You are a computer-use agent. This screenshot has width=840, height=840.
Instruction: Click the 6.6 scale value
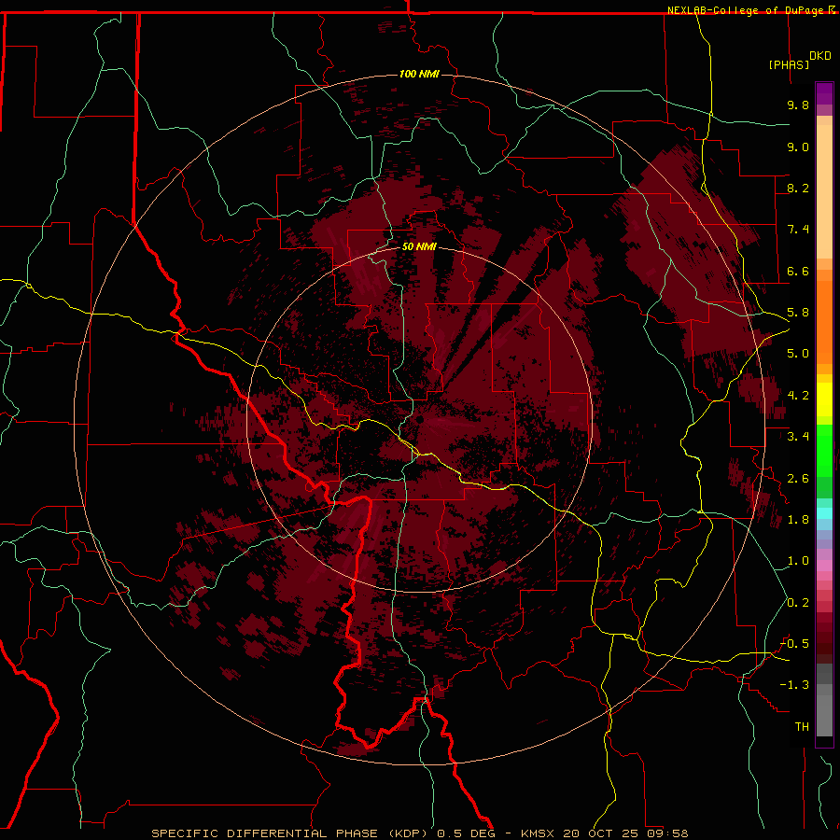[x=798, y=271]
